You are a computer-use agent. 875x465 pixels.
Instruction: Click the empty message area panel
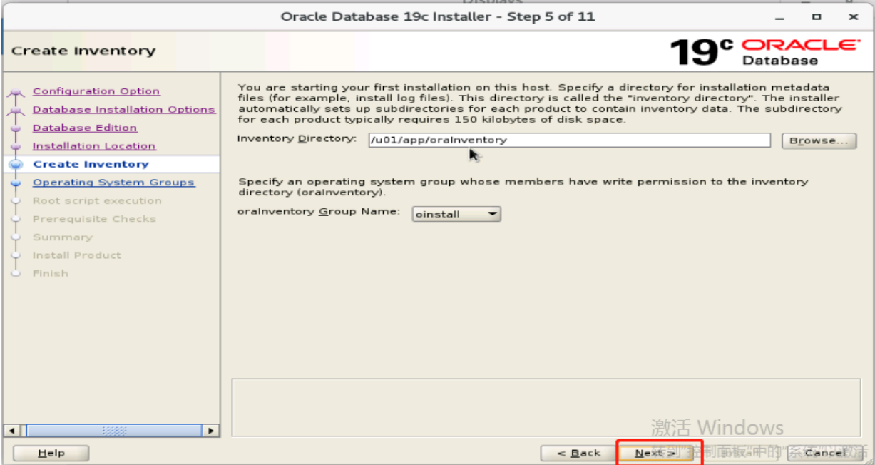click(546, 407)
